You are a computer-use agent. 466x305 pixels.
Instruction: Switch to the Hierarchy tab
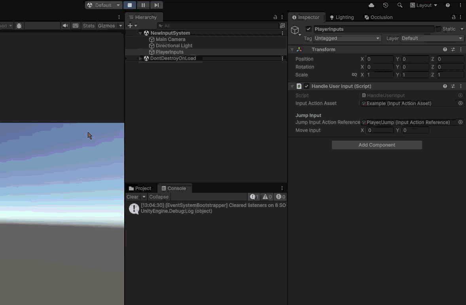tap(144, 17)
